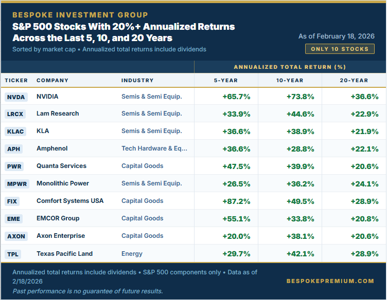387x300 pixels.
Task: Click the TICKER column header
Action: click(16, 80)
